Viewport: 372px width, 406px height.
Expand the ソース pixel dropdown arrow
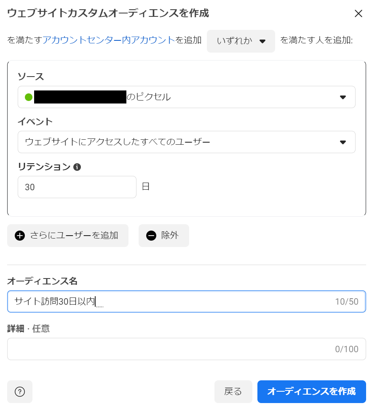[x=343, y=97]
